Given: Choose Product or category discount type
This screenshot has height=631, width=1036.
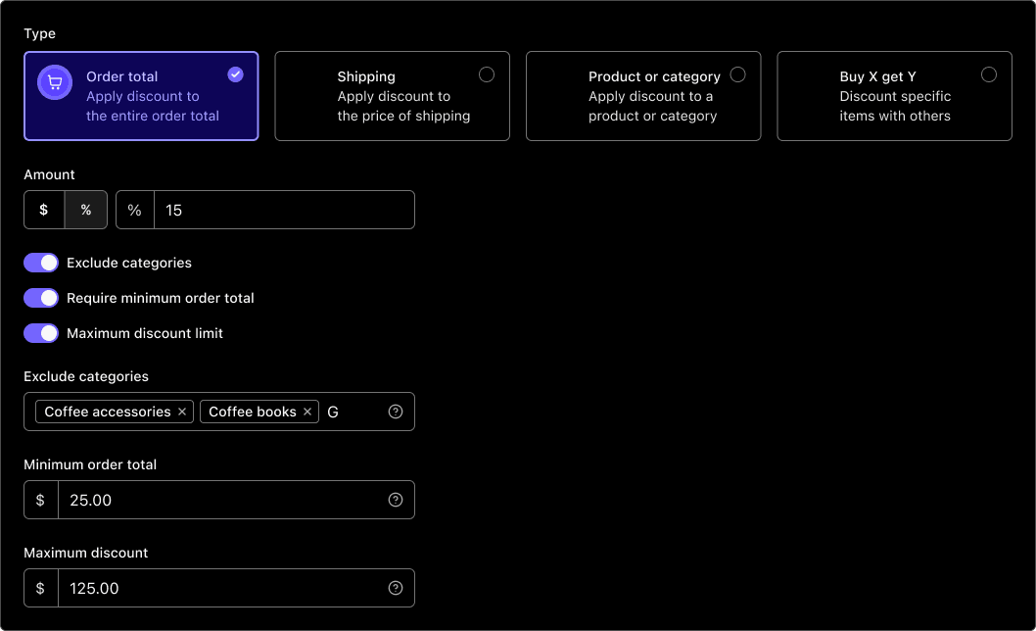Looking at the screenshot, I should (x=642, y=96).
